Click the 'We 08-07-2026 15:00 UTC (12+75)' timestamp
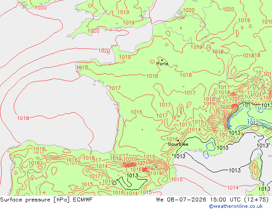Image resolution: width=272 pixels, height=210 pixels. [x=212, y=200]
